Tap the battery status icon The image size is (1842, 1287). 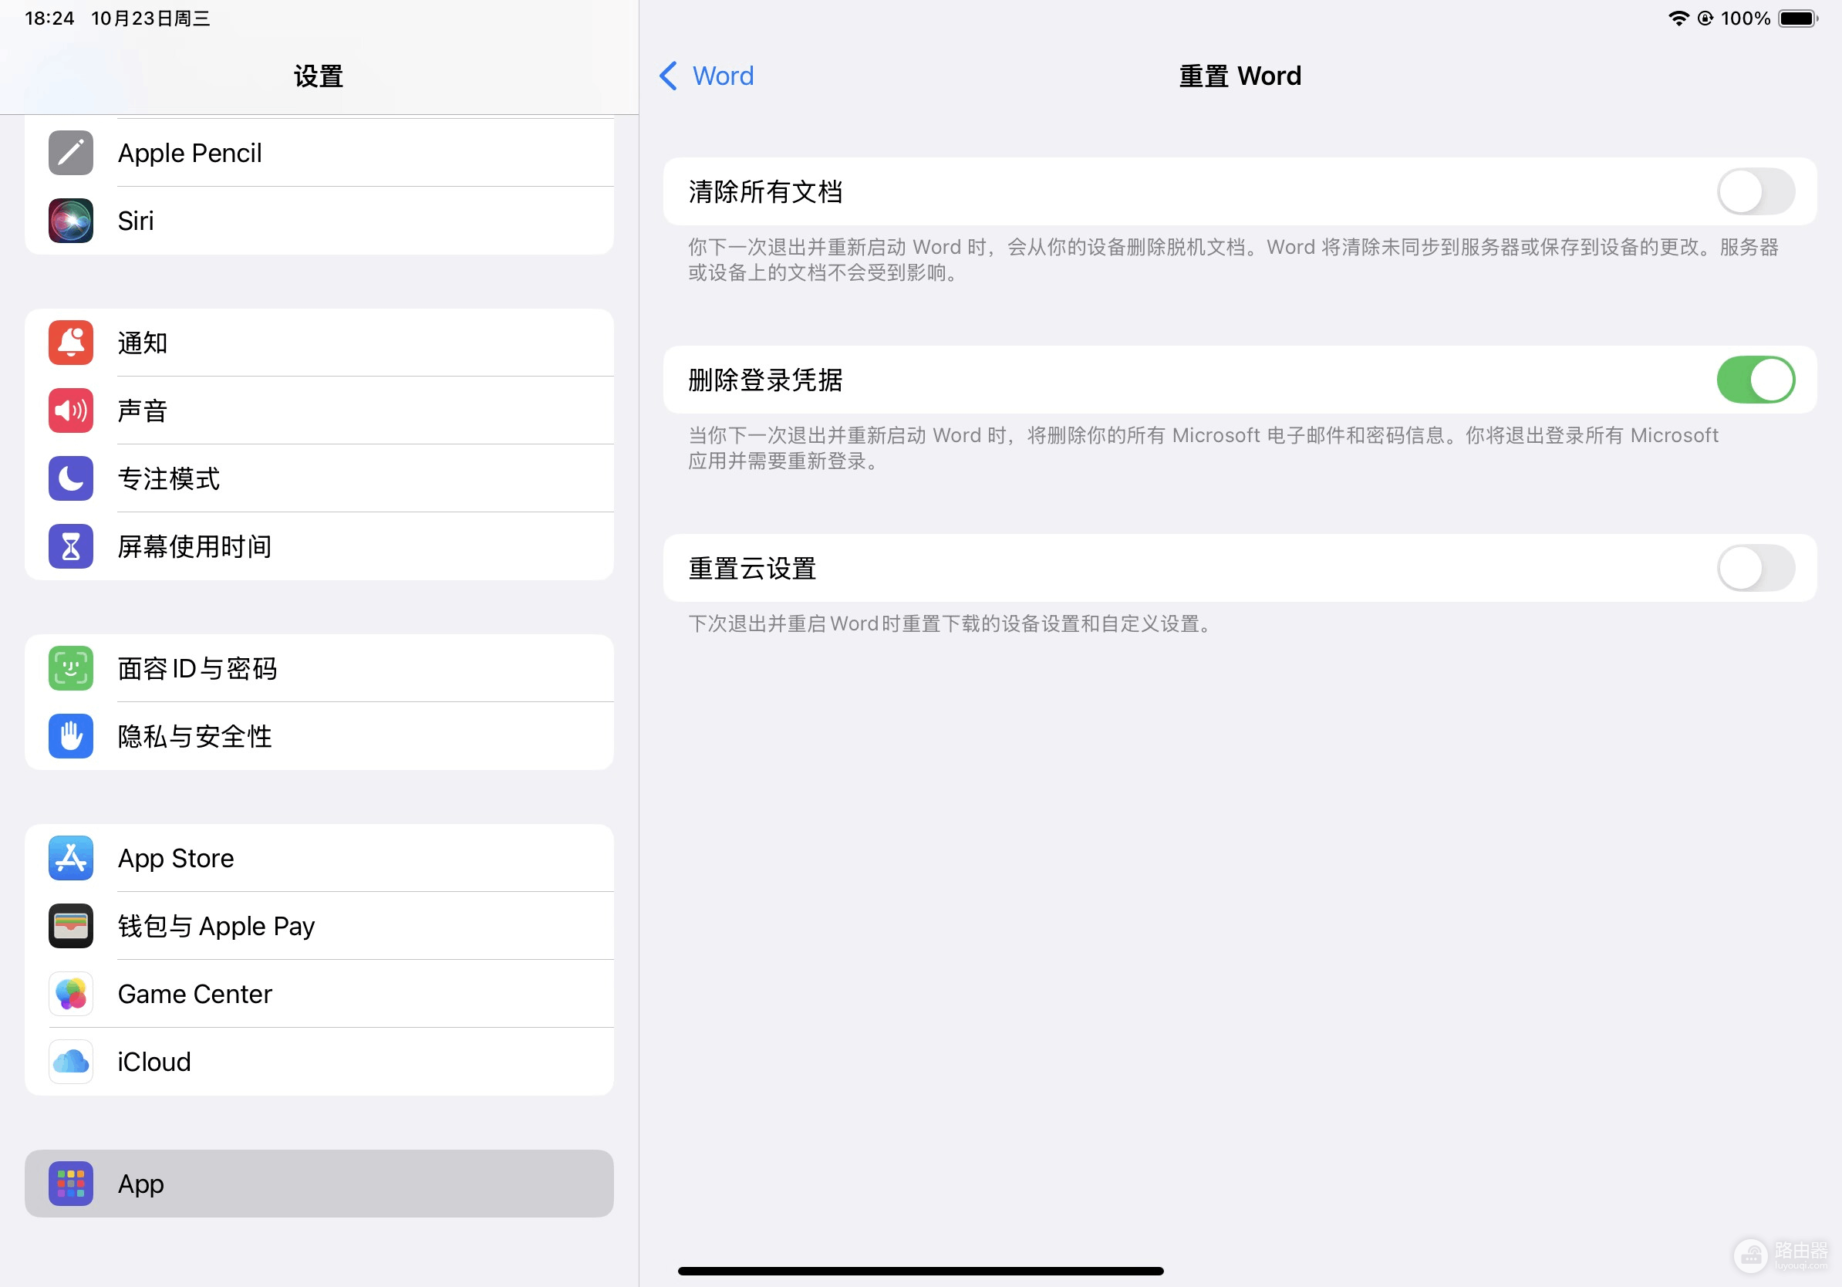1798,18
